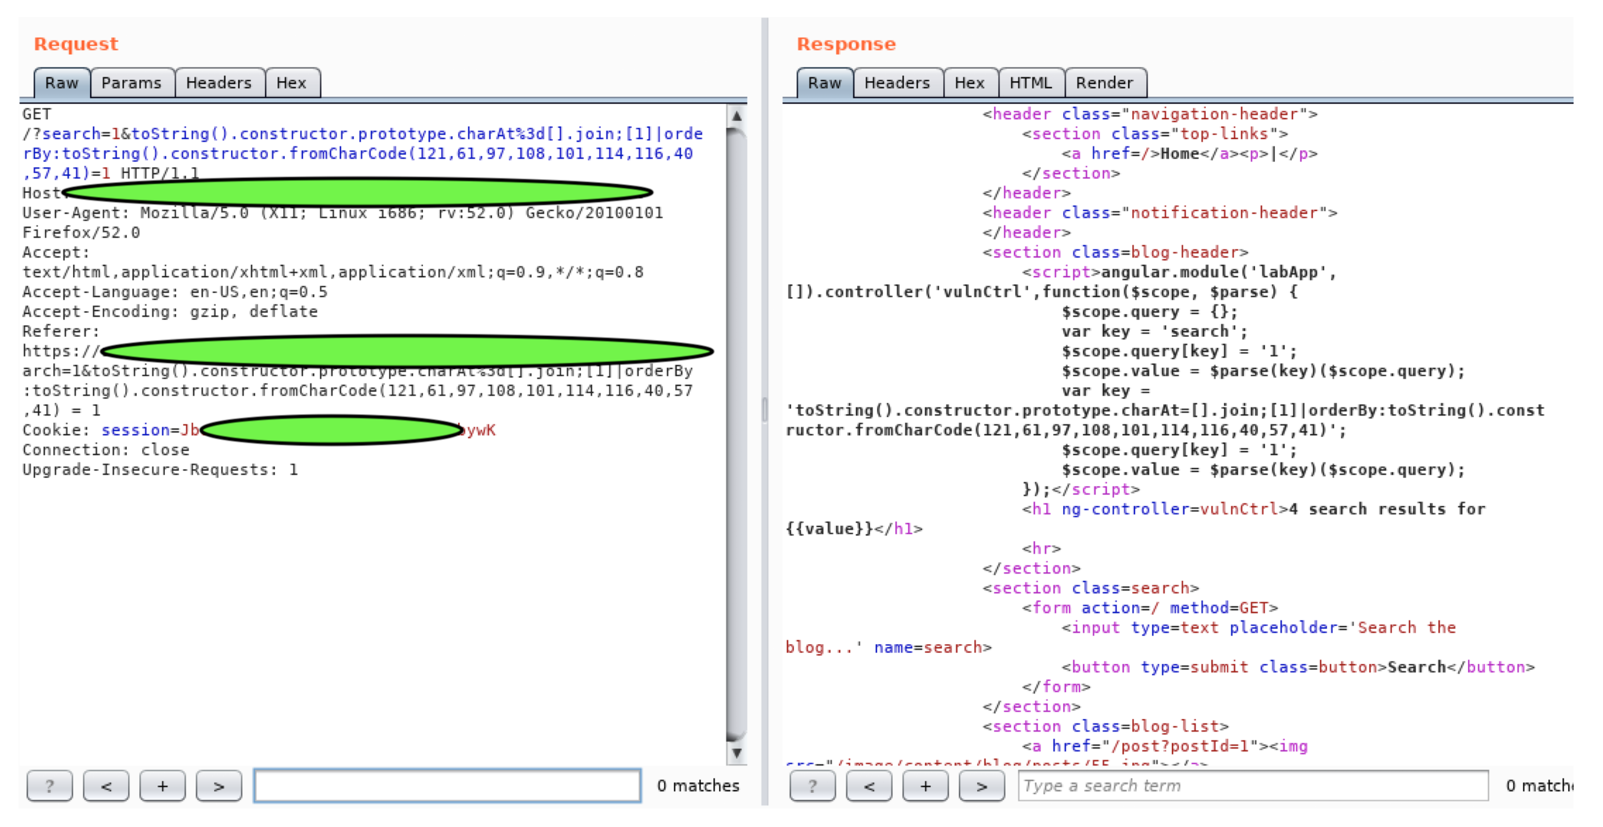The height and width of the screenshot is (827, 1603).
Task: Open the Response Headers tab
Action: (897, 83)
